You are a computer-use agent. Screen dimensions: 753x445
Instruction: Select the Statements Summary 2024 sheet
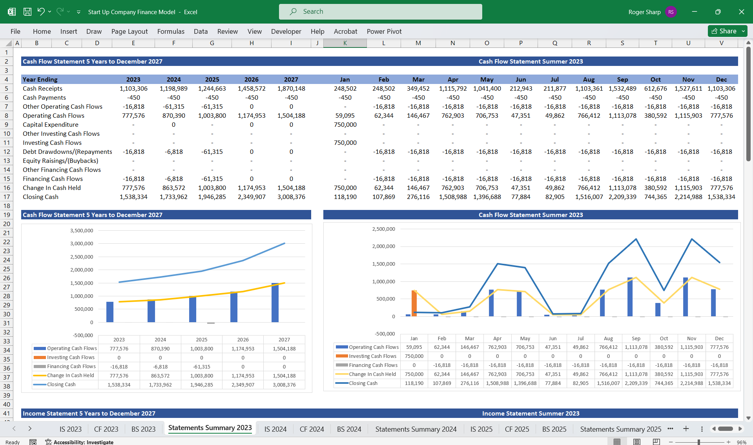coord(416,429)
